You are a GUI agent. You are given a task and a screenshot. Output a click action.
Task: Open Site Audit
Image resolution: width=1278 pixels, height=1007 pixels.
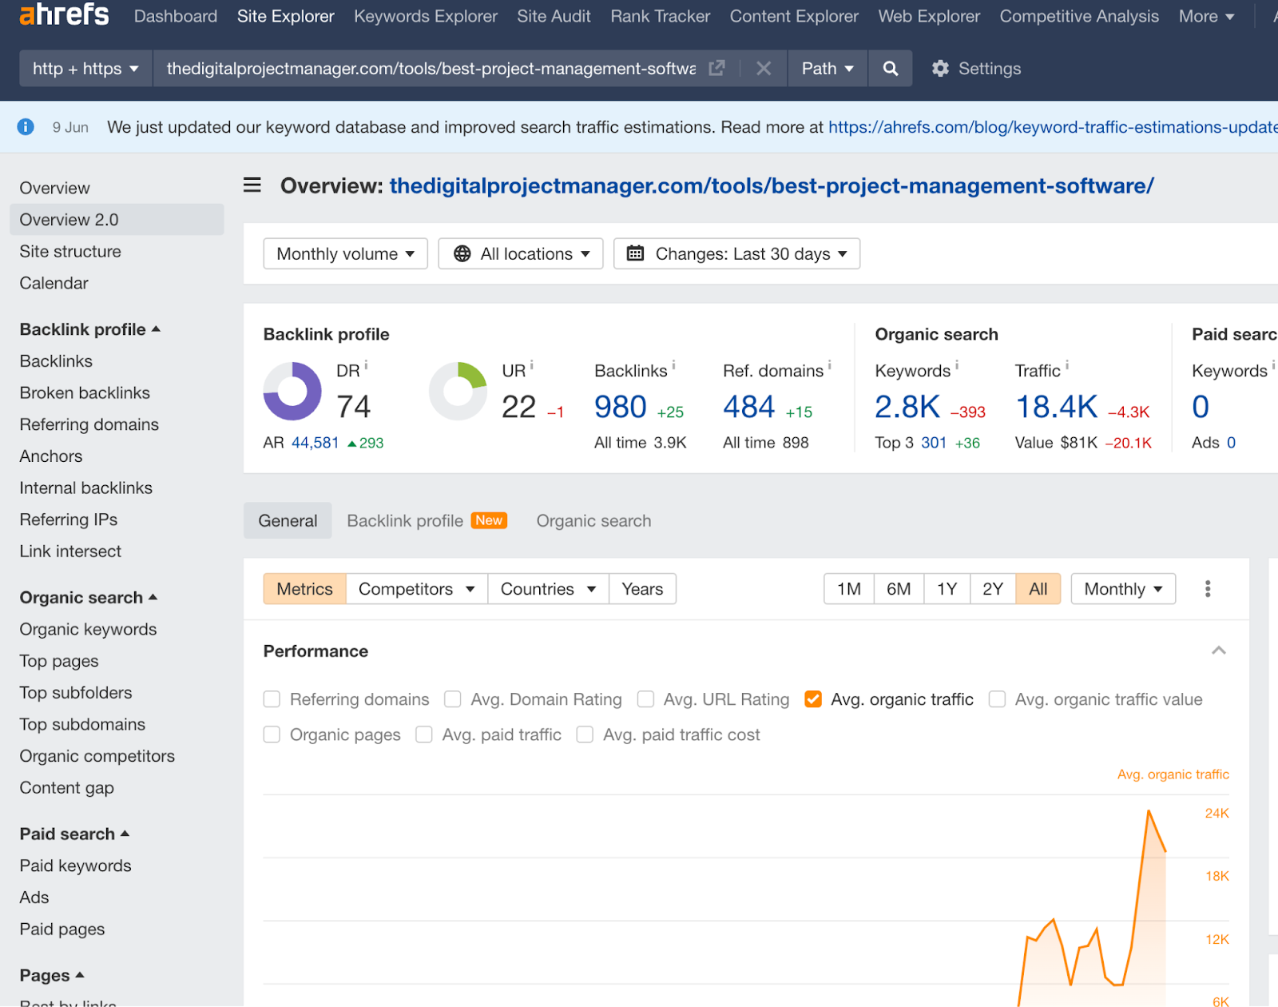coord(554,16)
